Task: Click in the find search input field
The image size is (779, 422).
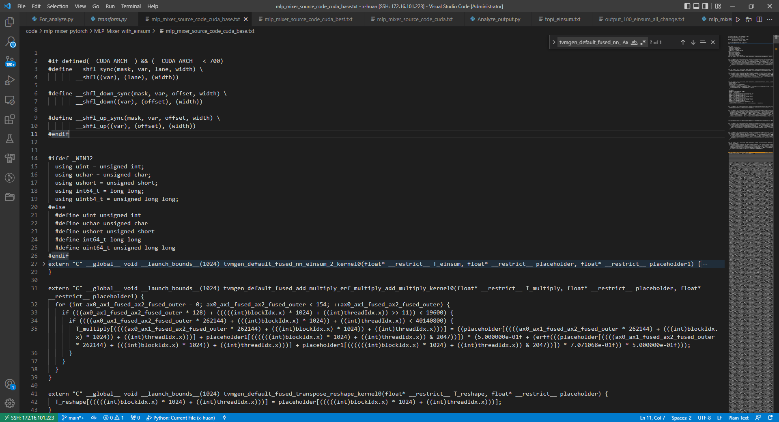Action: point(589,43)
